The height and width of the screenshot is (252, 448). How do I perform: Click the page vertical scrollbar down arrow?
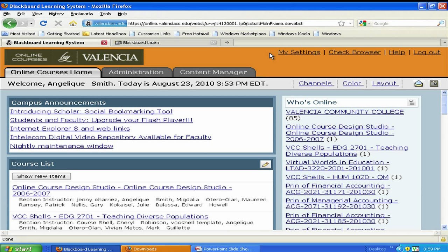(x=444, y=227)
